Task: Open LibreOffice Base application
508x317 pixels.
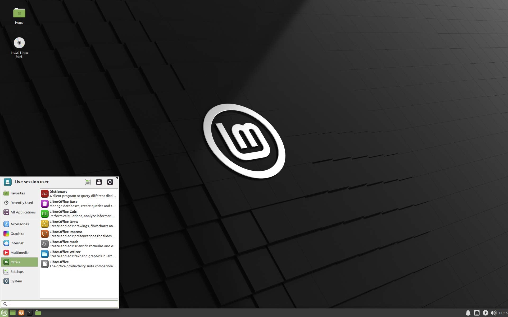Action: (x=79, y=203)
